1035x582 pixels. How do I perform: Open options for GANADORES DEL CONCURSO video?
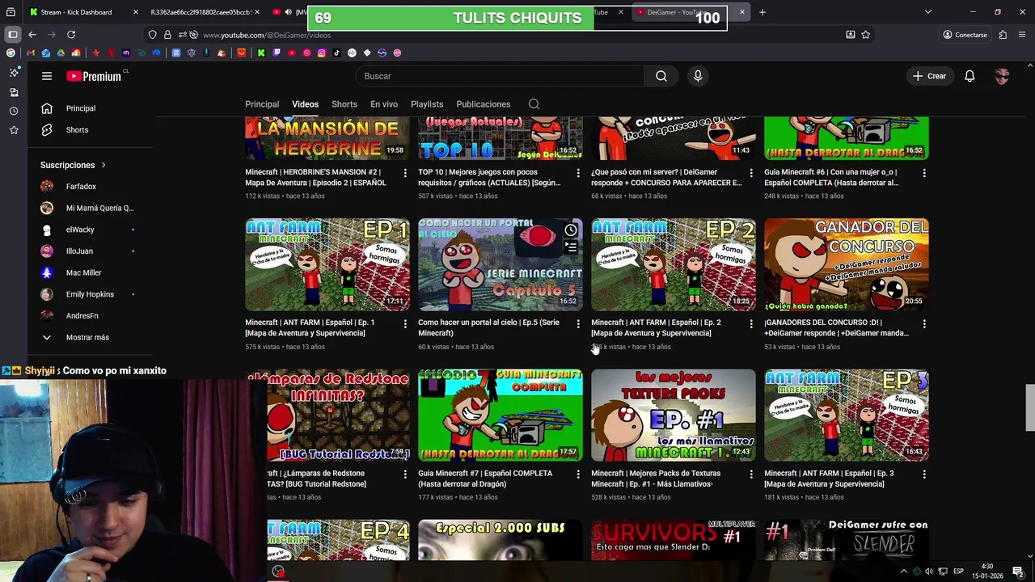tap(924, 323)
